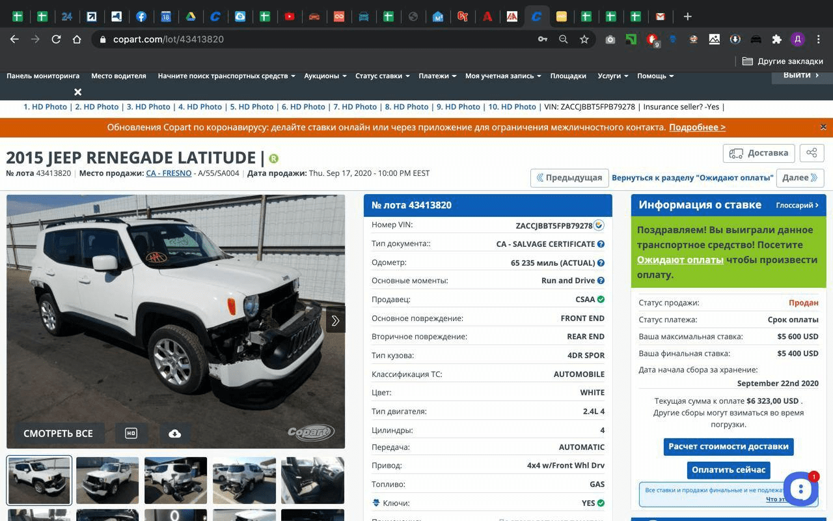Click СМОТРЕТЬ ВСЕ to view all photos
The width and height of the screenshot is (833, 521).
point(58,433)
